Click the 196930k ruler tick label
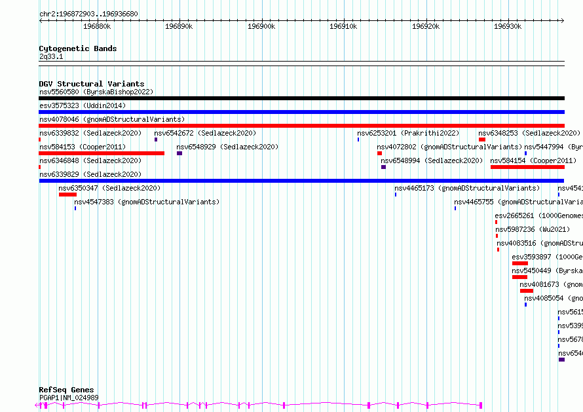The width and height of the screenshot is (583, 412). pos(508,26)
